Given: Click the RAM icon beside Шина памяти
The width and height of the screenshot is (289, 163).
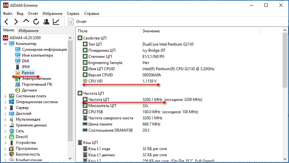Looking at the screenshot, I should (85, 124).
